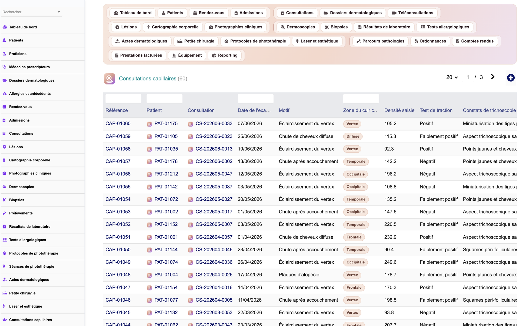Open the page size dropdown showing 20
The image size is (526, 326).
click(452, 77)
